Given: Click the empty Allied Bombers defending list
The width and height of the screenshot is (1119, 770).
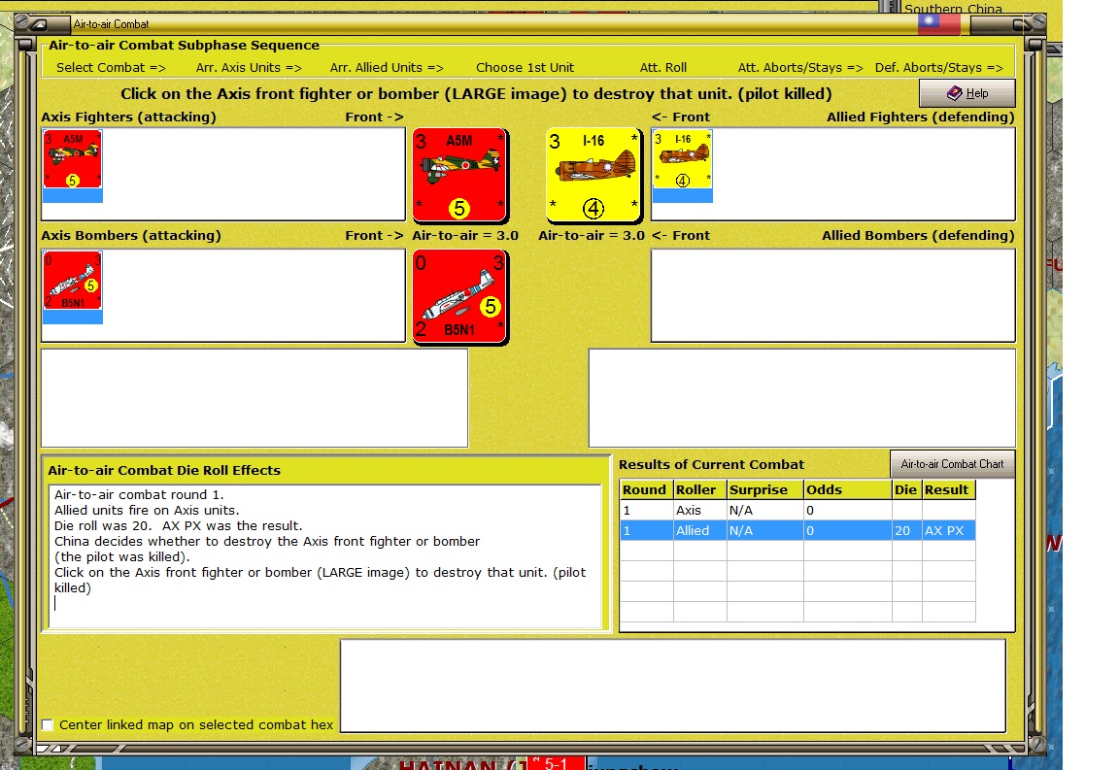Looking at the screenshot, I should 832,295.
